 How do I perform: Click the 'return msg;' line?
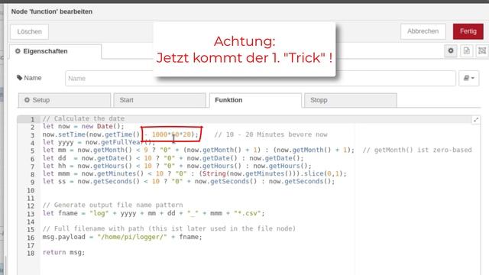coord(63,253)
